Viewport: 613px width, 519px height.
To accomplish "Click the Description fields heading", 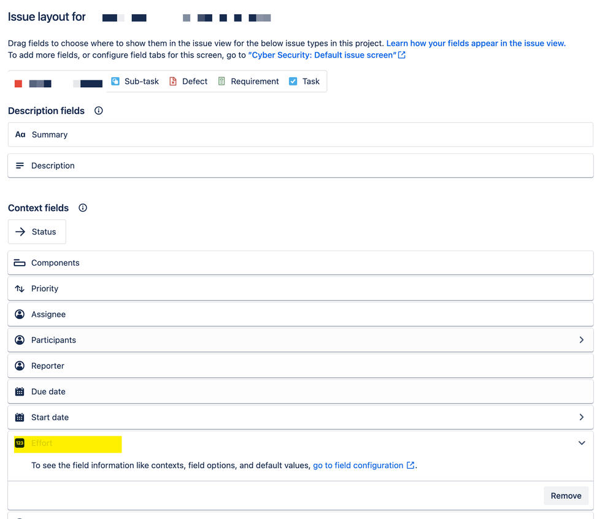I will pos(46,110).
